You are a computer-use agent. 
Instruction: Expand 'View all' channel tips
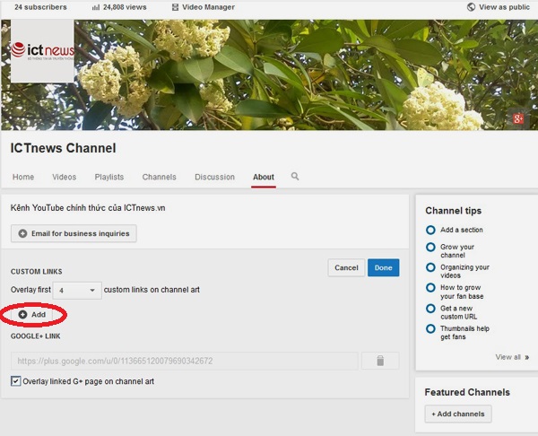pyautogui.click(x=510, y=357)
